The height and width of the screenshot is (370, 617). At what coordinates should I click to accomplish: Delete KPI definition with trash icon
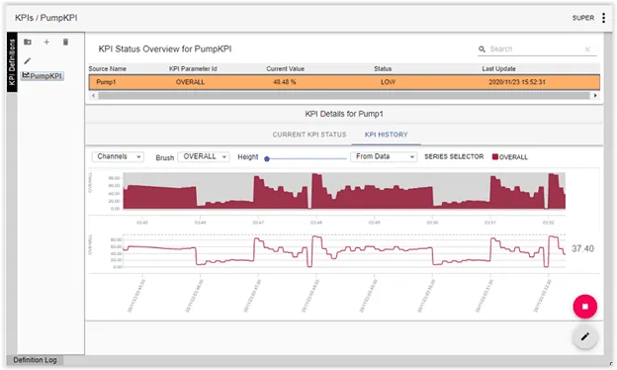click(65, 42)
